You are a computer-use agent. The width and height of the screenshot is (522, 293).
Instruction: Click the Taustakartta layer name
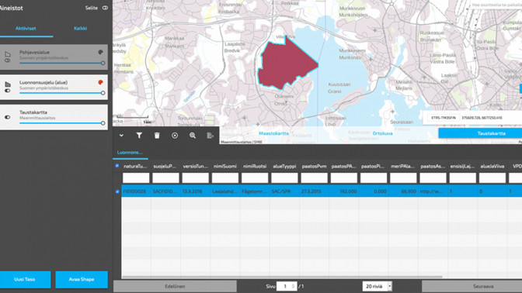33,112
